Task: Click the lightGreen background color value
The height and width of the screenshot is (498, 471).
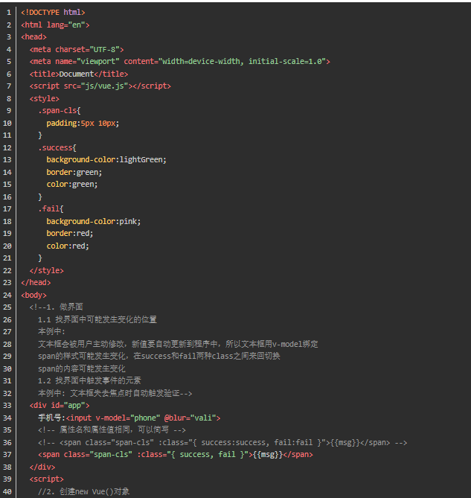Action: [143, 159]
